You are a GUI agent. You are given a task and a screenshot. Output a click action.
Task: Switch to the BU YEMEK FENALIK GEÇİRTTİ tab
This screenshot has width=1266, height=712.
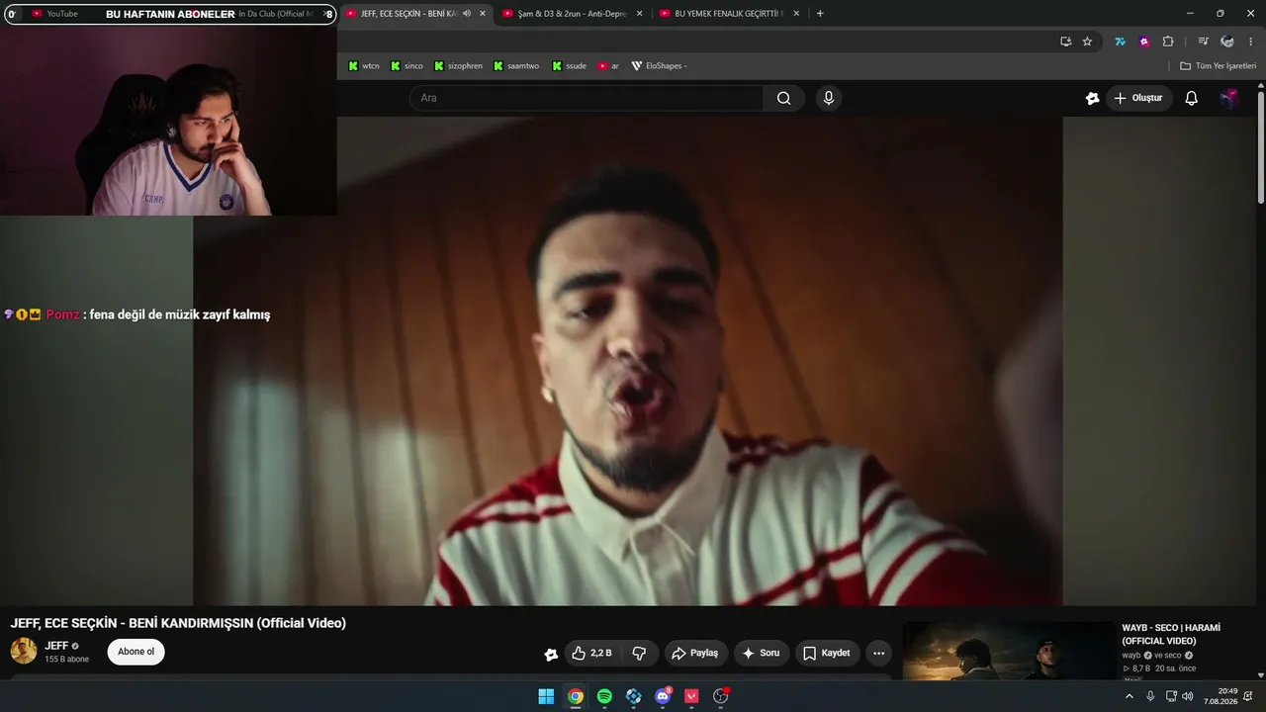pos(727,14)
